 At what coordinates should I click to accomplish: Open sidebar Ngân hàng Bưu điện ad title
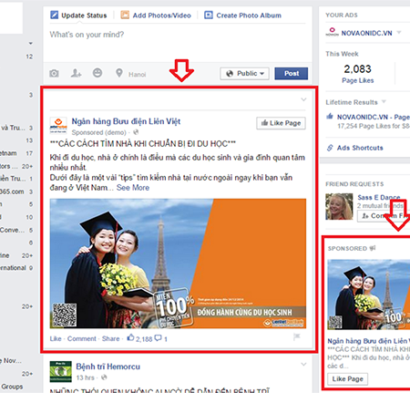point(369,341)
